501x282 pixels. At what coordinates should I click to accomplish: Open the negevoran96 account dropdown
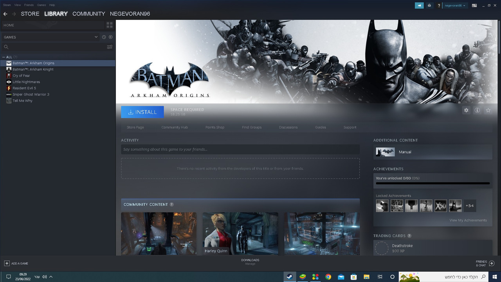pos(455,5)
